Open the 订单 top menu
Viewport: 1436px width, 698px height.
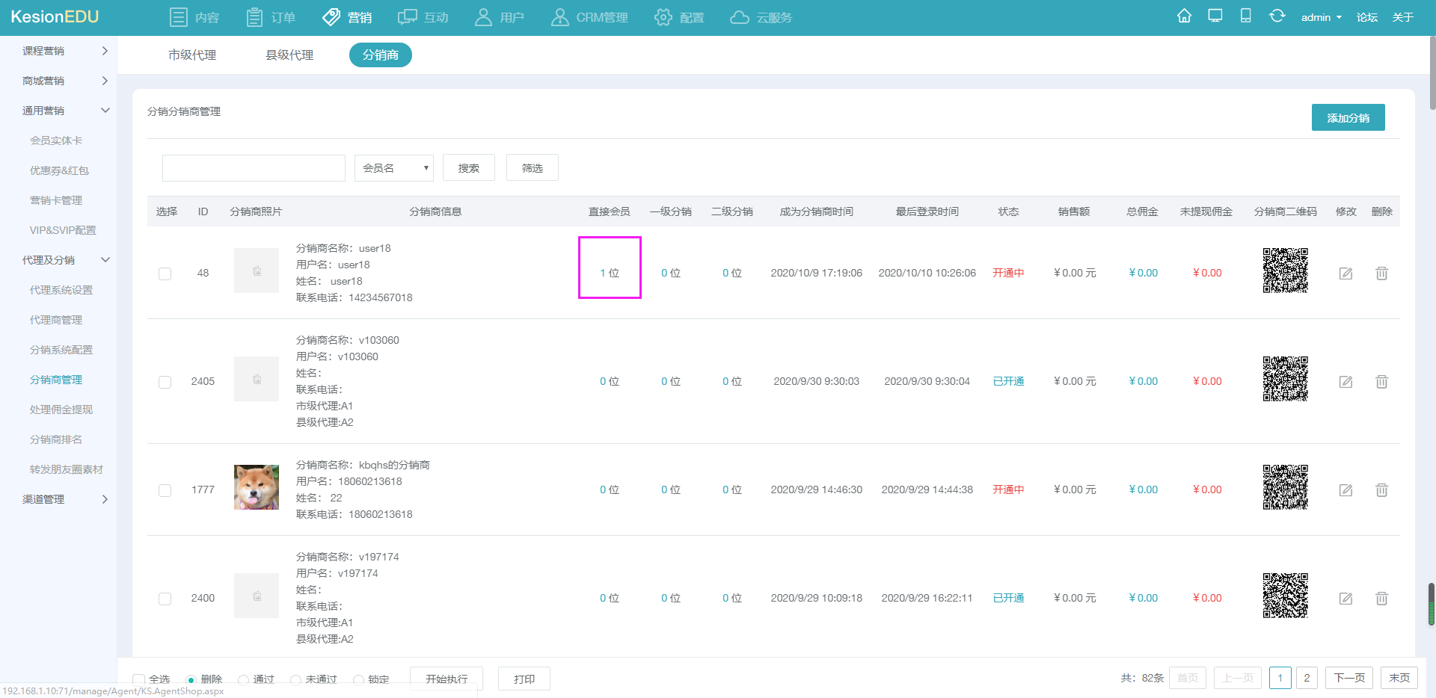[271, 17]
